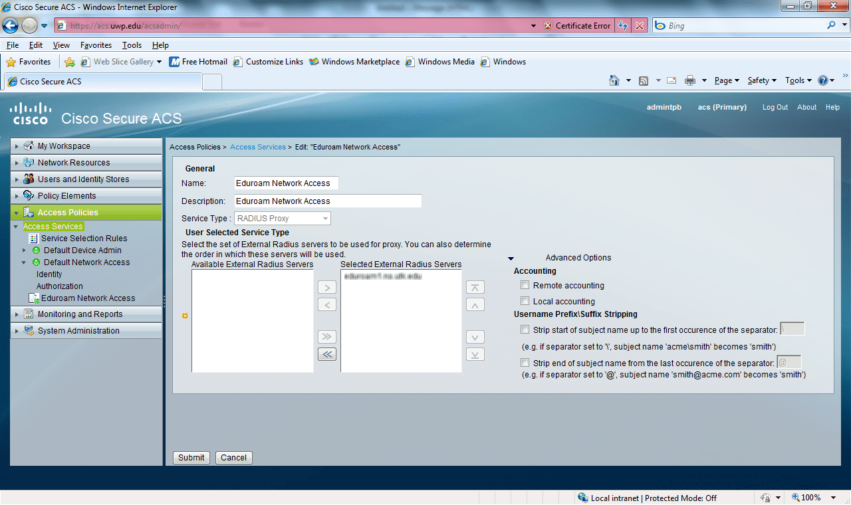Click the Log Out link
The image size is (851, 505).
(x=775, y=107)
